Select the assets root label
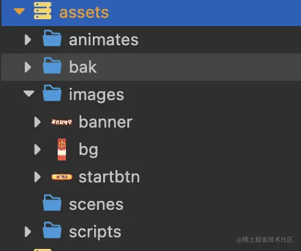This screenshot has height=251, width=301. tap(84, 12)
